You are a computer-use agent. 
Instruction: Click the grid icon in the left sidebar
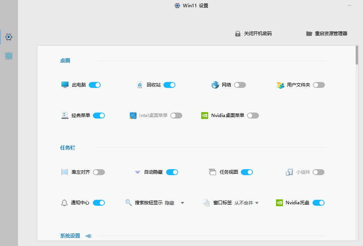(8, 55)
